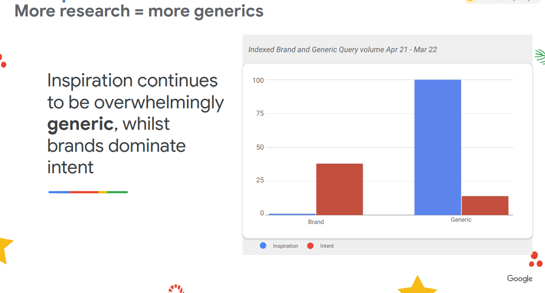Click the yellow star at bottom center
This screenshot has height=293, width=545.
click(x=418, y=285)
